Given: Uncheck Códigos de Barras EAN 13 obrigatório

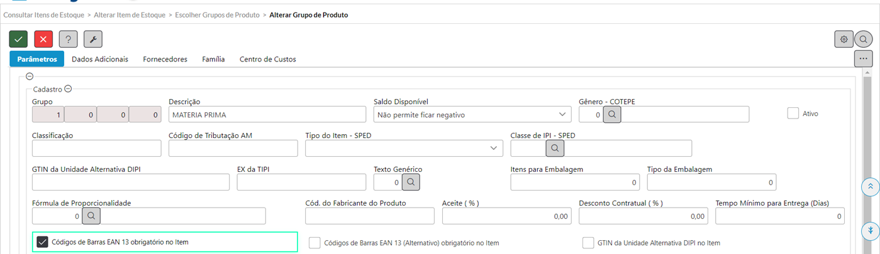Looking at the screenshot, I should click(x=43, y=242).
